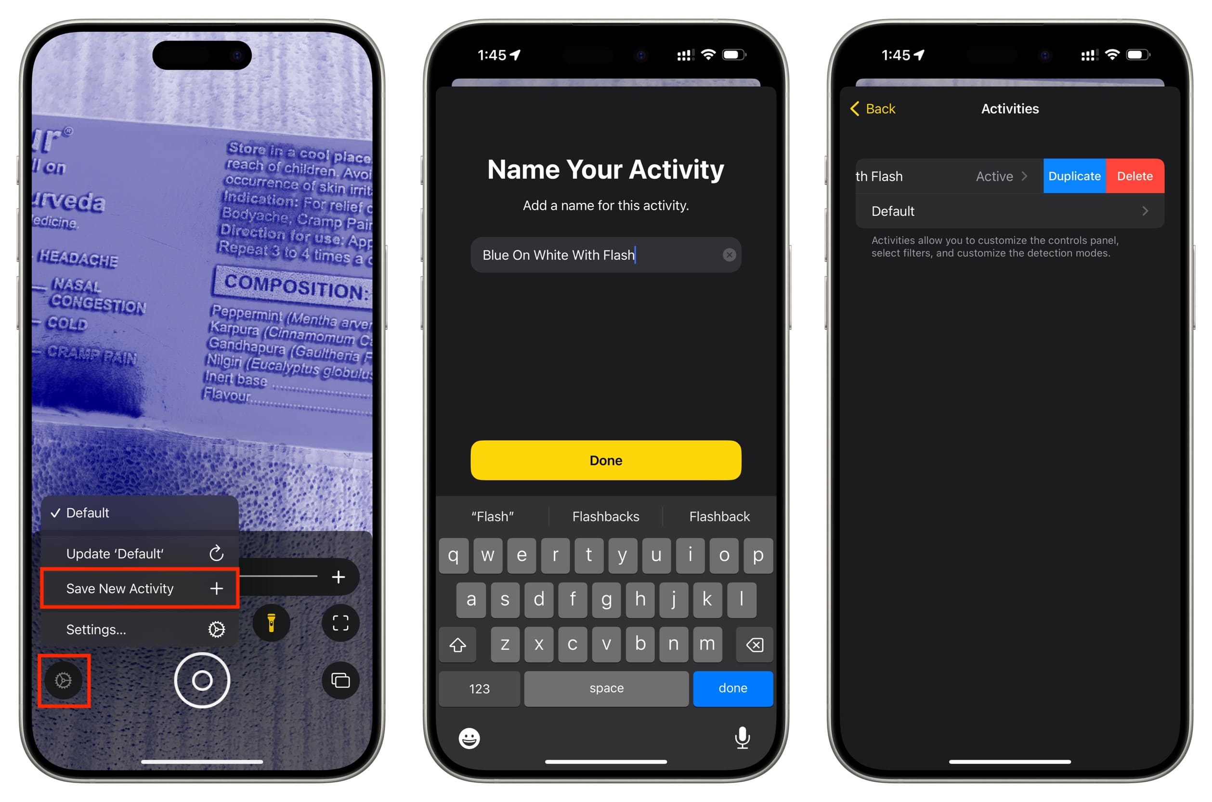Tap 'Update Default' menu option
This screenshot has width=1212, height=802.
click(x=140, y=553)
